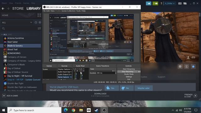This screenshot has height=113, width=201.
Task: Open Google Chrome from taskbar
Action: coord(73,110)
